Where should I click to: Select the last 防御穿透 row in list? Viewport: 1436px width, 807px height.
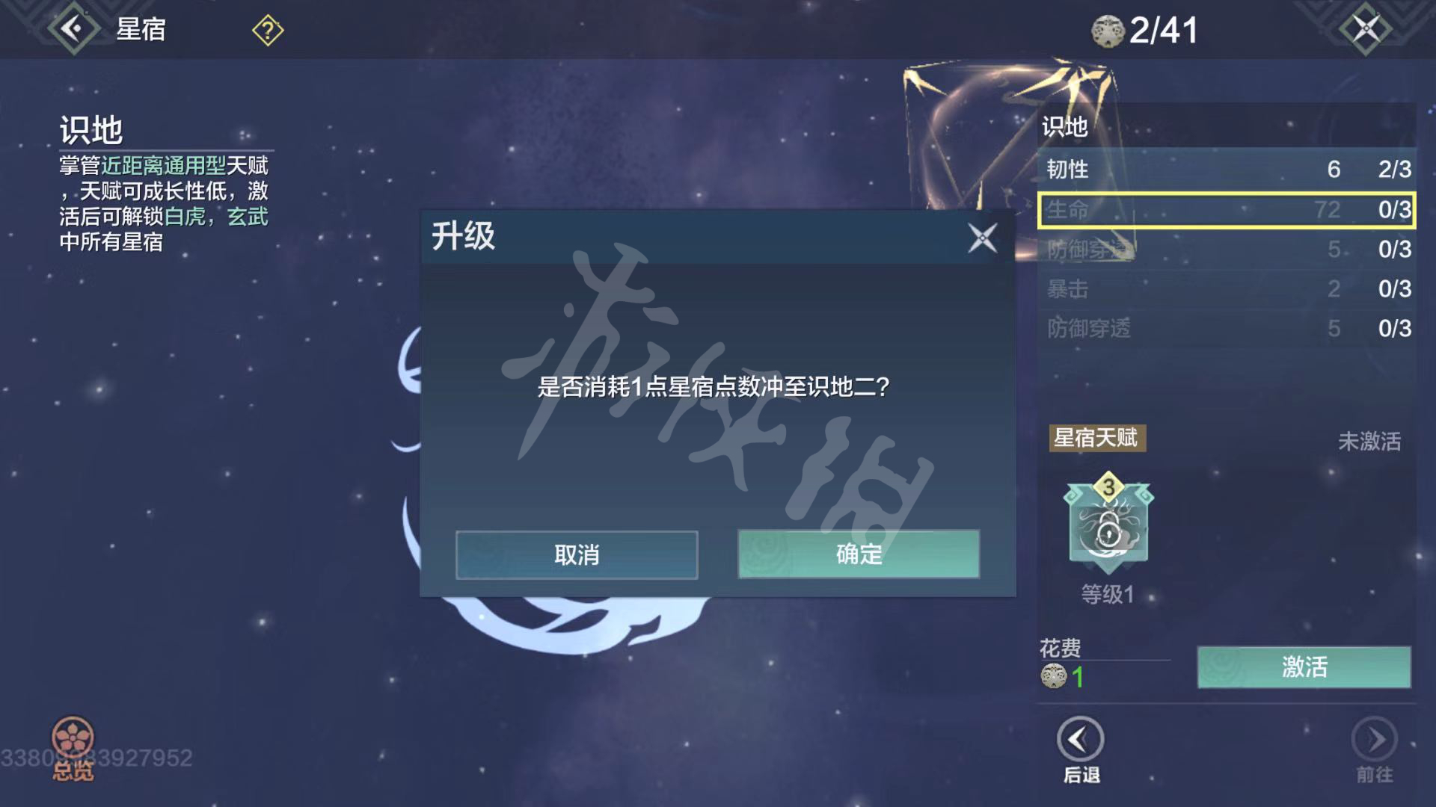point(1227,328)
